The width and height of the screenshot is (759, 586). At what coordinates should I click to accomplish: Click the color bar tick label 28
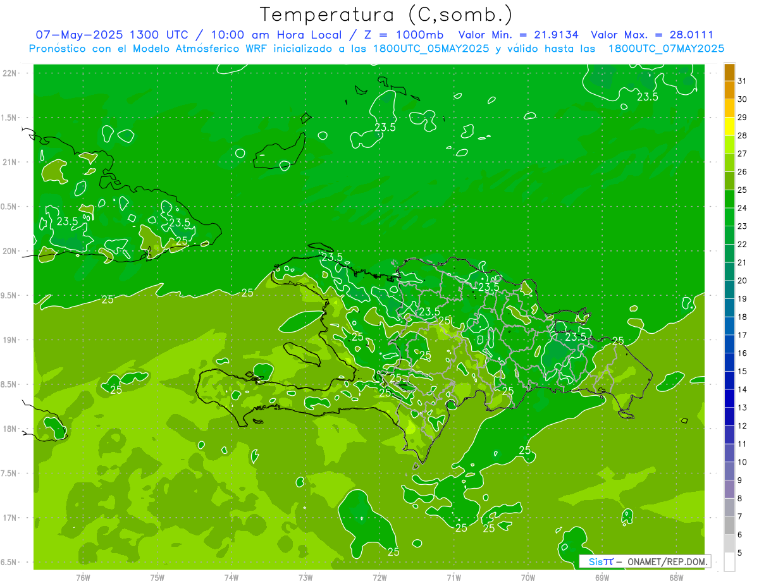click(742, 136)
